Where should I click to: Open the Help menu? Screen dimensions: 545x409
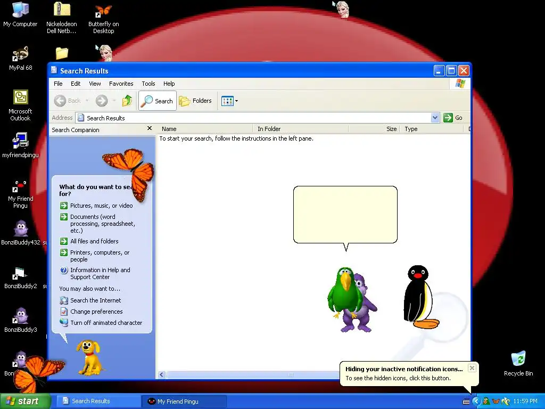169,84
